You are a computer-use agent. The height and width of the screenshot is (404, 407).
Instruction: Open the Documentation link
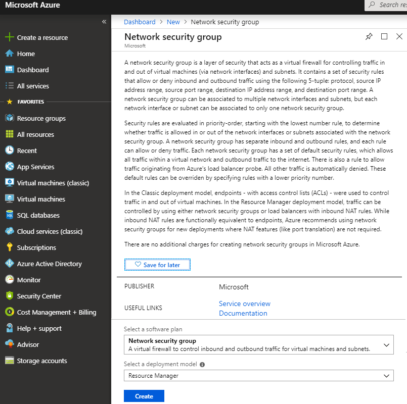(x=243, y=313)
